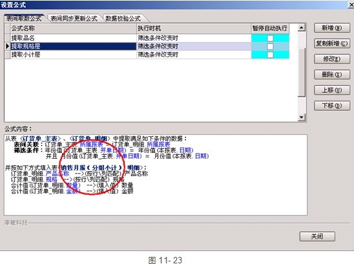The height and width of the screenshot is (264, 354).
Task: Click the 删除(X) button
Action: pyautogui.click(x=332, y=74)
